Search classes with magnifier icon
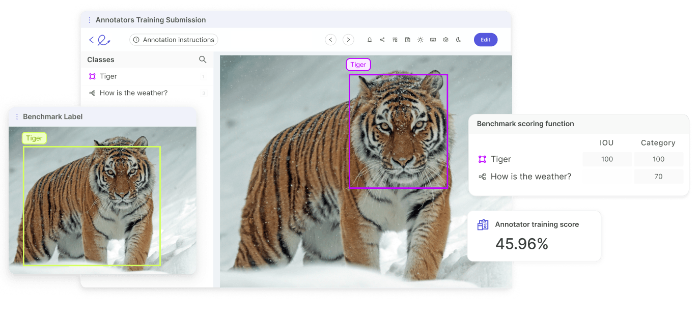Screen dimensions: 700x318 [x=203, y=60]
